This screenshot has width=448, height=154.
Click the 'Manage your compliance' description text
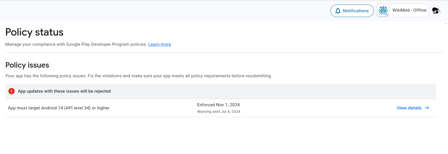[76, 44]
